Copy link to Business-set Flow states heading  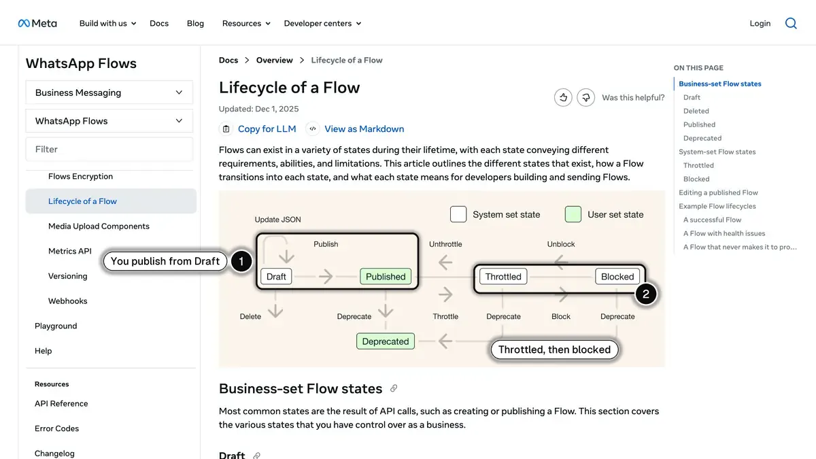click(x=394, y=388)
